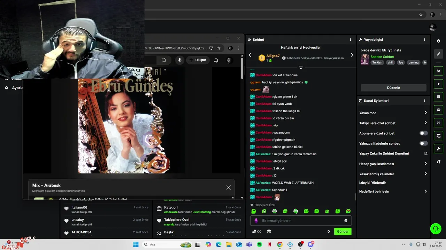Select the Turkish tag
446x250 pixels.
click(377, 62)
